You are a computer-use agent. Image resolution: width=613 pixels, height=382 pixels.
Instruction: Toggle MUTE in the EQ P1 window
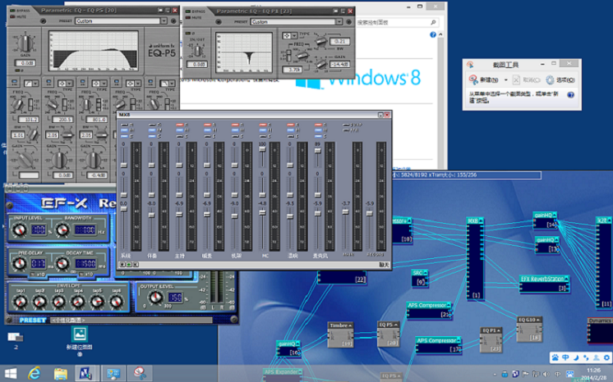tap(188, 17)
